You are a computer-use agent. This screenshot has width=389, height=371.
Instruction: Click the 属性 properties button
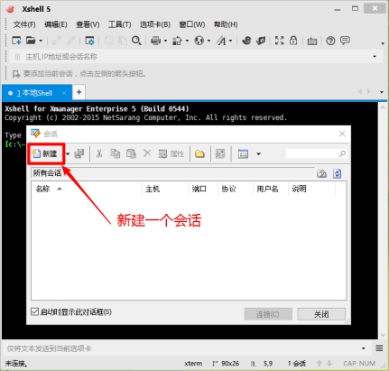pyautogui.click(x=171, y=154)
